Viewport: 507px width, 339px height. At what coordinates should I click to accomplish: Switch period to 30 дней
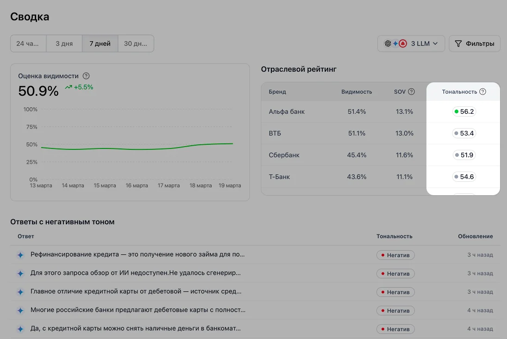136,44
